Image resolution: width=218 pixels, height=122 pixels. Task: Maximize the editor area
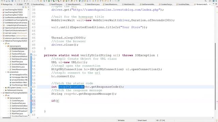tap(216, 4)
